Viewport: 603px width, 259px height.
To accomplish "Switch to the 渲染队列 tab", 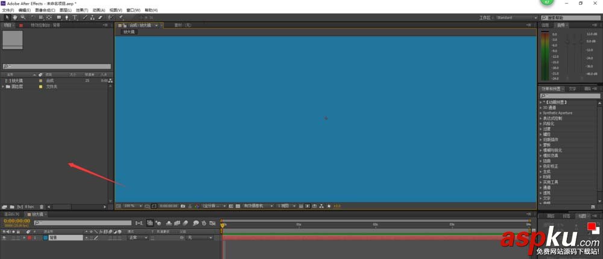I will click(11, 214).
